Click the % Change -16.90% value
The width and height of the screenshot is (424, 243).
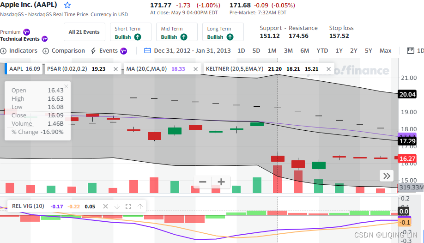(52, 132)
